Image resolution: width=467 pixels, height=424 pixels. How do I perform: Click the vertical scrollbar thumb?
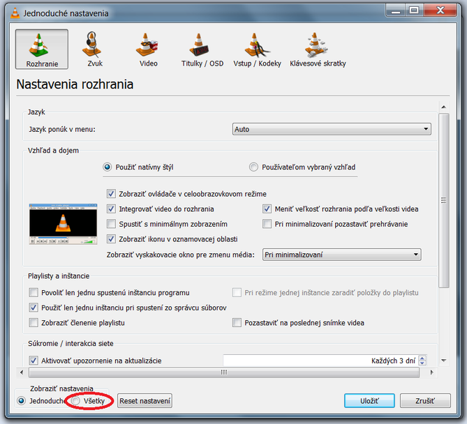(x=443, y=200)
